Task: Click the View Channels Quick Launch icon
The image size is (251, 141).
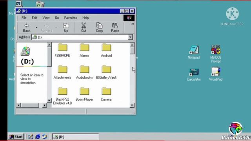Action: pos(44,137)
